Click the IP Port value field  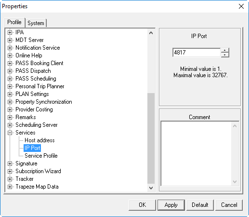point(197,53)
